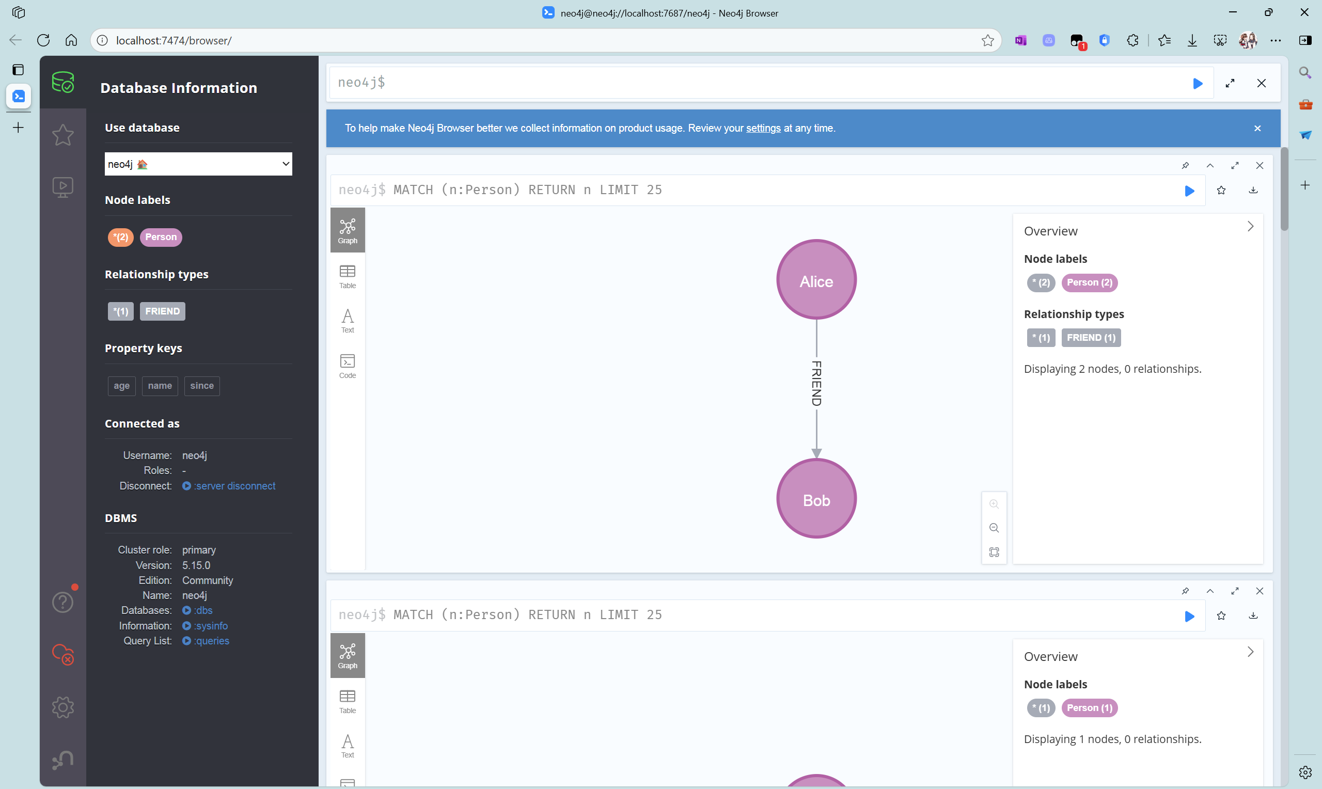Close the first result frame
This screenshot has height=789, width=1322.
1260,165
